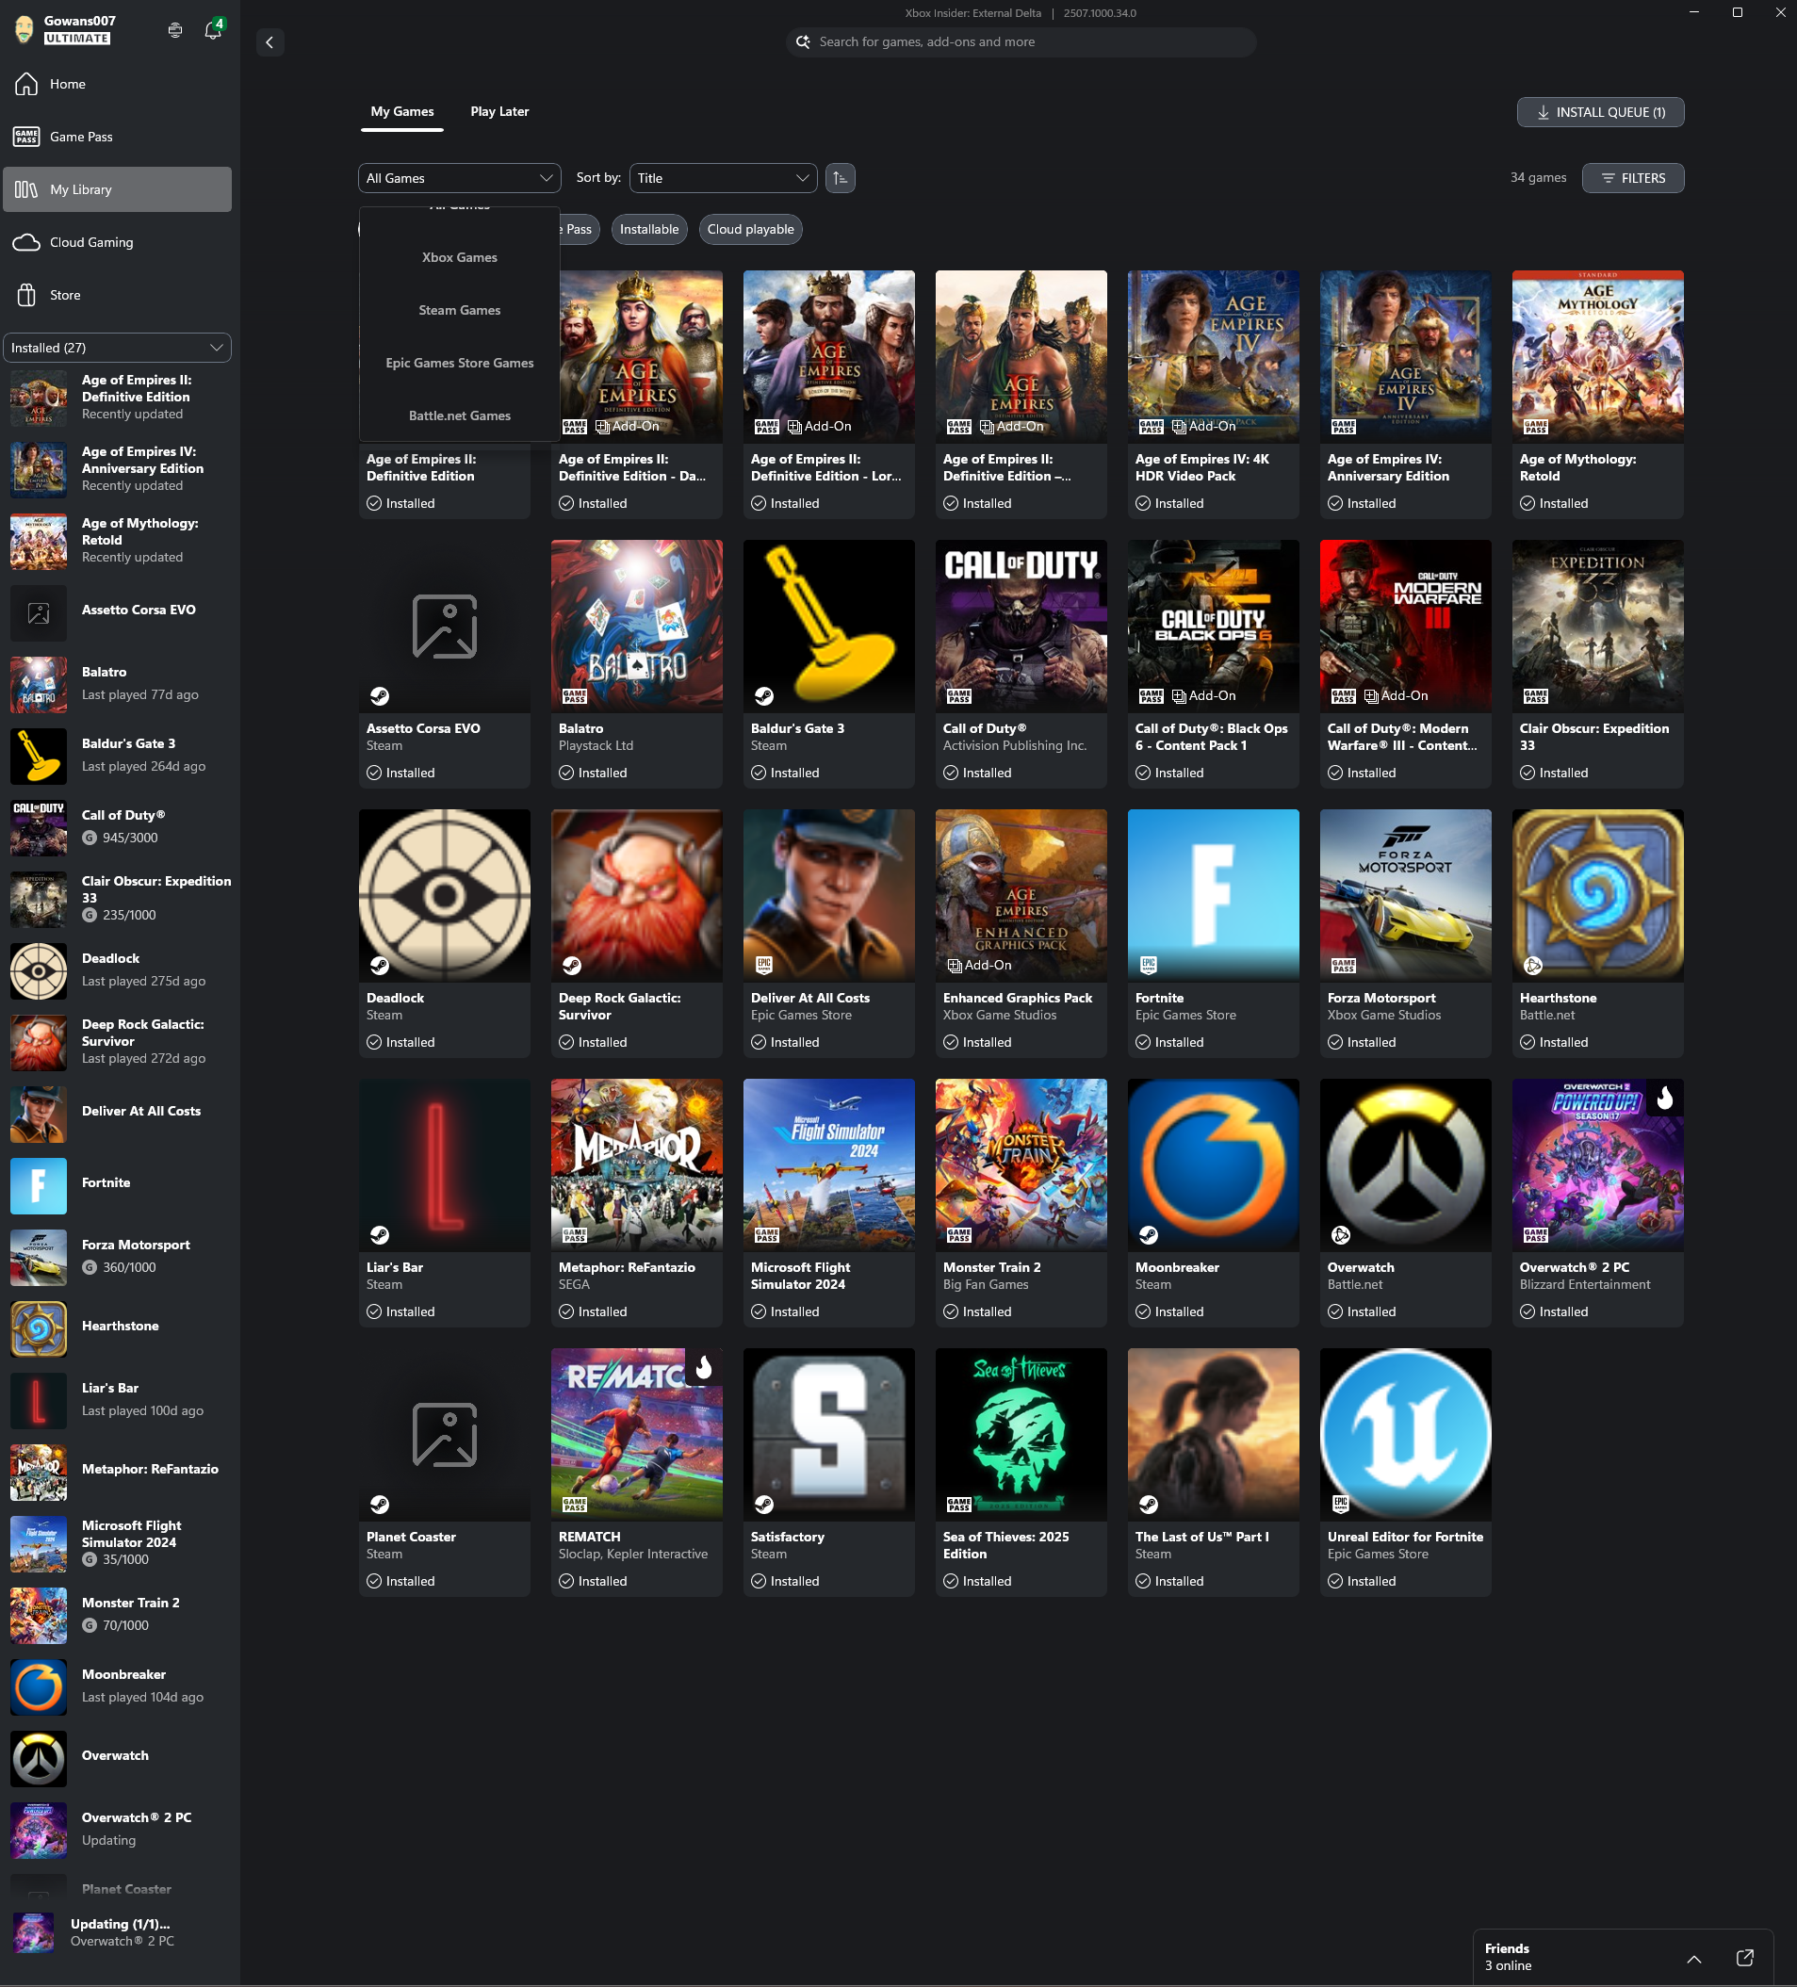Click the hot flame badge on REMATCH
The image size is (1797, 1987).
click(x=704, y=1367)
